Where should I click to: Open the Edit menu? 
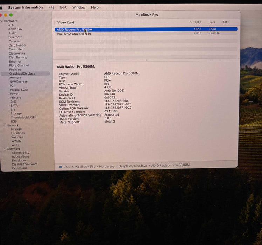(63, 7)
